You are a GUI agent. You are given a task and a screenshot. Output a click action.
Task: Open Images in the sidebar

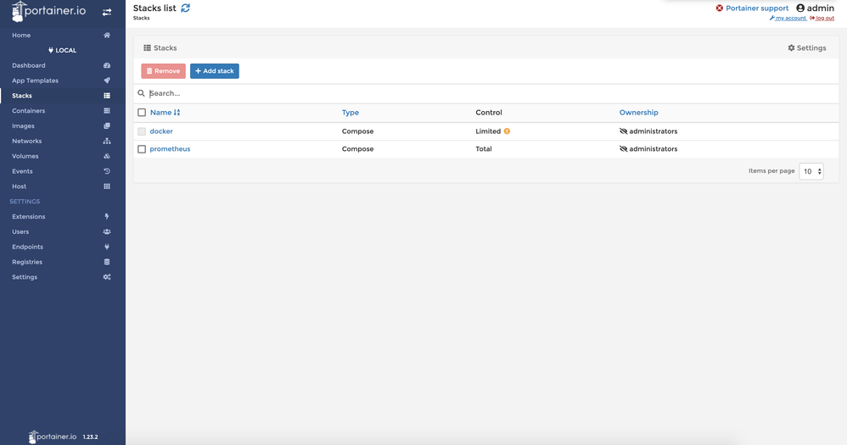point(23,125)
